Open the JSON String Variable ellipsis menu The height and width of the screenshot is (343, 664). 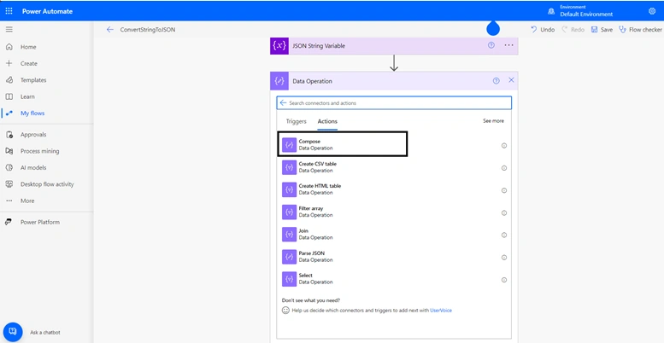[x=509, y=45]
